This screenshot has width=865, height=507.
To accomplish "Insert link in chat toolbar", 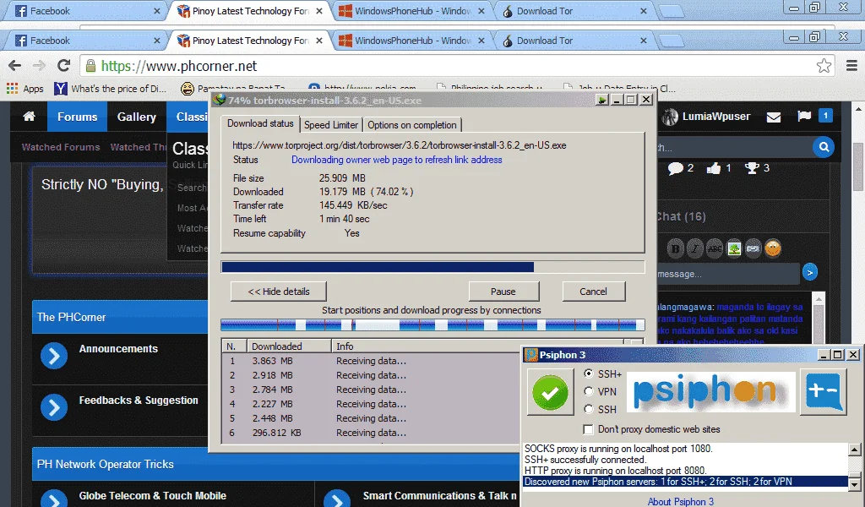I will pos(753,248).
